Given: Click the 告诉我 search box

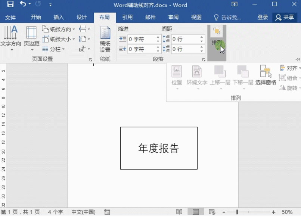Looking at the screenshot, I should pyautogui.click(x=227, y=18).
